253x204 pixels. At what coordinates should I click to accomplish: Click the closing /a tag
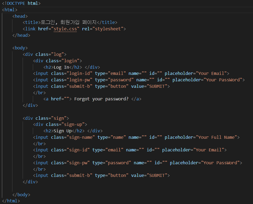click(x=136, y=99)
